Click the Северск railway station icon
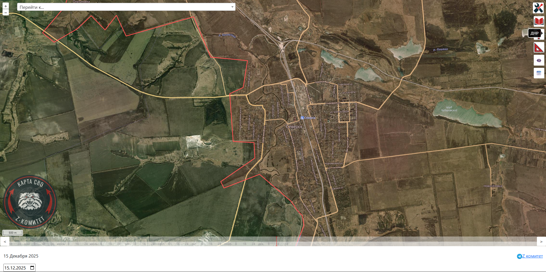Screen dimensions: 546x272 pos(302,118)
